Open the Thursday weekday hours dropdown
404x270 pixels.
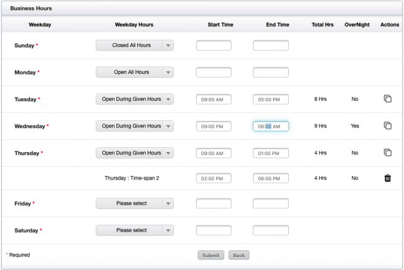tap(135, 153)
